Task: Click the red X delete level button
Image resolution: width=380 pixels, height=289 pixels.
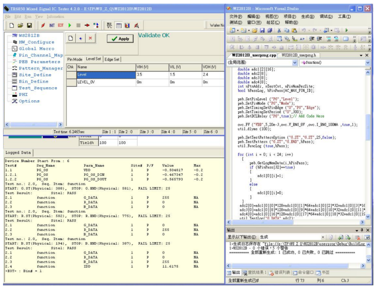Action: (x=90, y=38)
